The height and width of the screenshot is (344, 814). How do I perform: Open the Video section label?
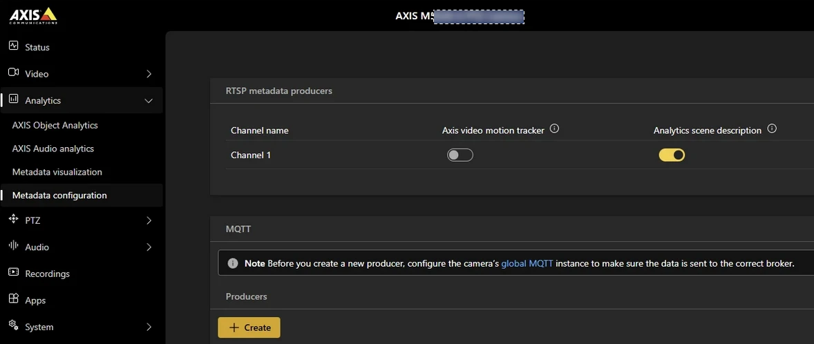tap(37, 74)
